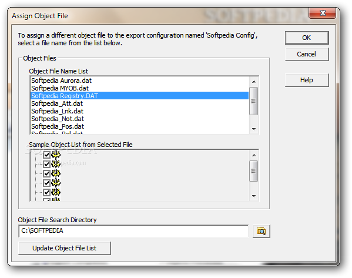Click the OK button
The height and width of the screenshot is (278, 352).
307,38
